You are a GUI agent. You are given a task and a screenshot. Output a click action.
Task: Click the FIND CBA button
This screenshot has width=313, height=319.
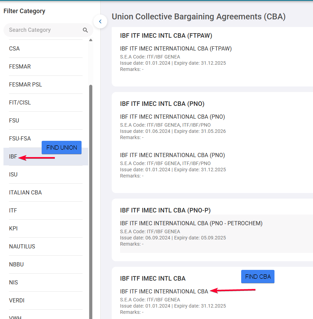click(258, 277)
